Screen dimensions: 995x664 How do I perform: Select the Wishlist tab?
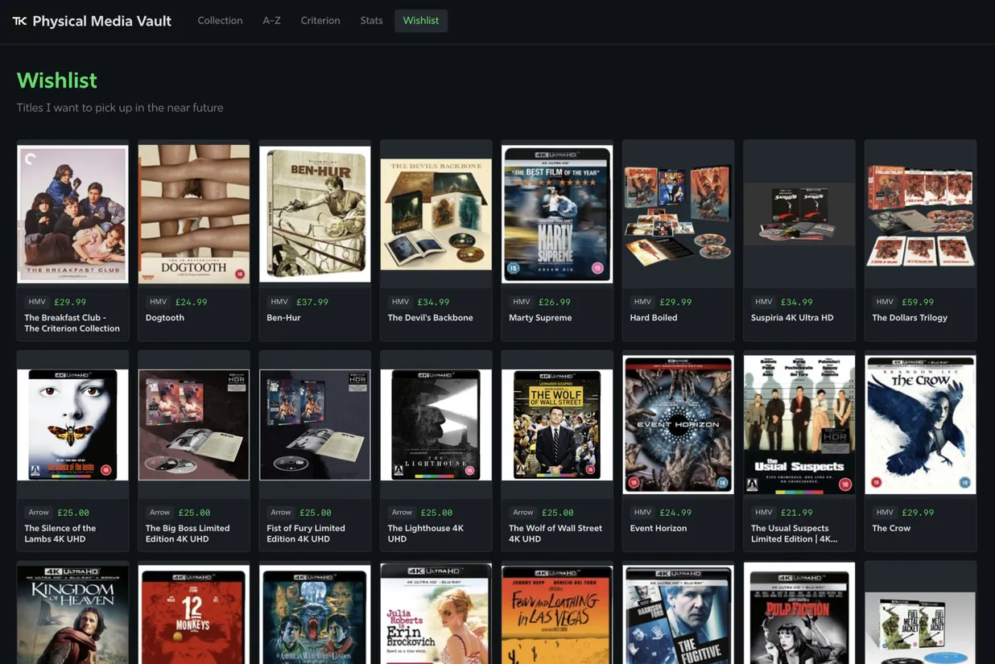click(421, 21)
